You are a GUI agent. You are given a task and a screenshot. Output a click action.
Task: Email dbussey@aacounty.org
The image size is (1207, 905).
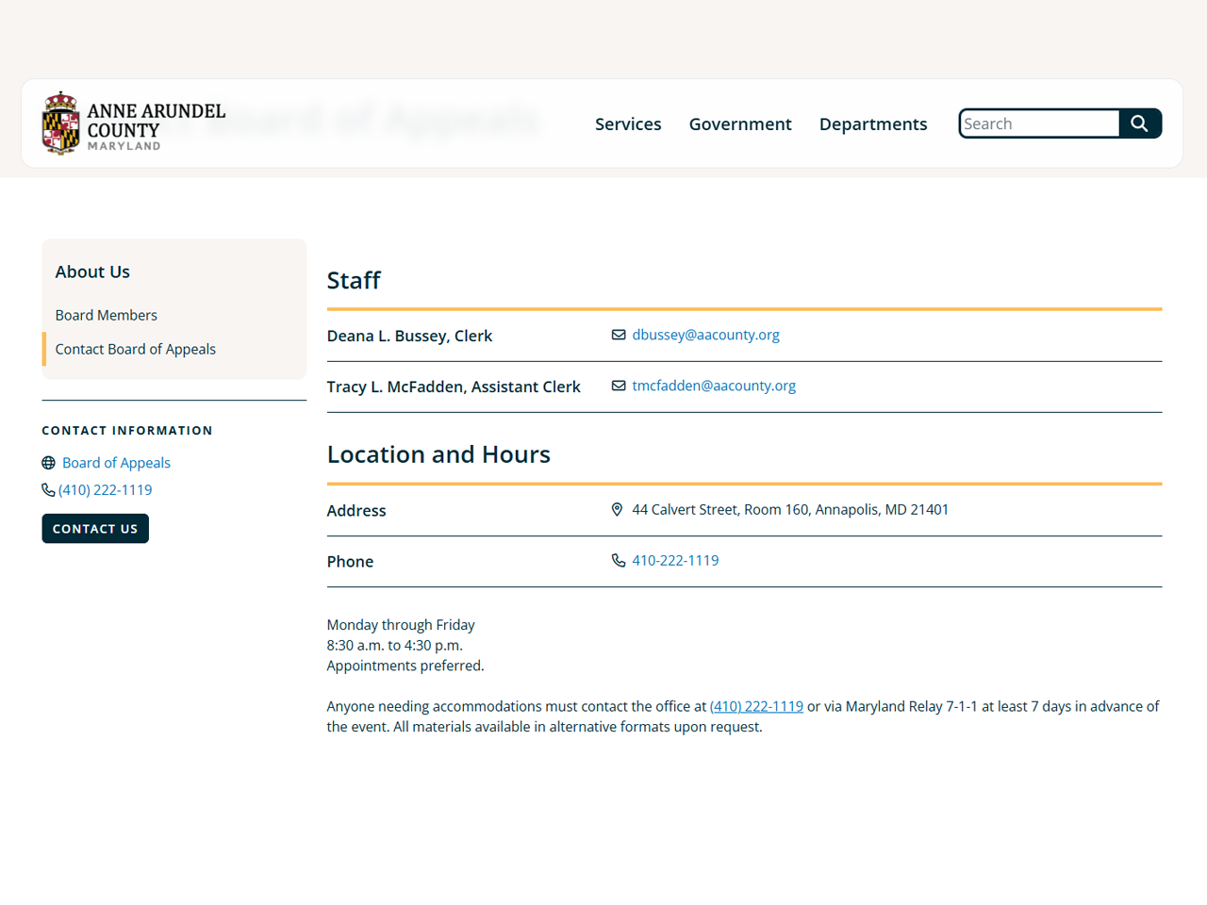click(x=705, y=335)
